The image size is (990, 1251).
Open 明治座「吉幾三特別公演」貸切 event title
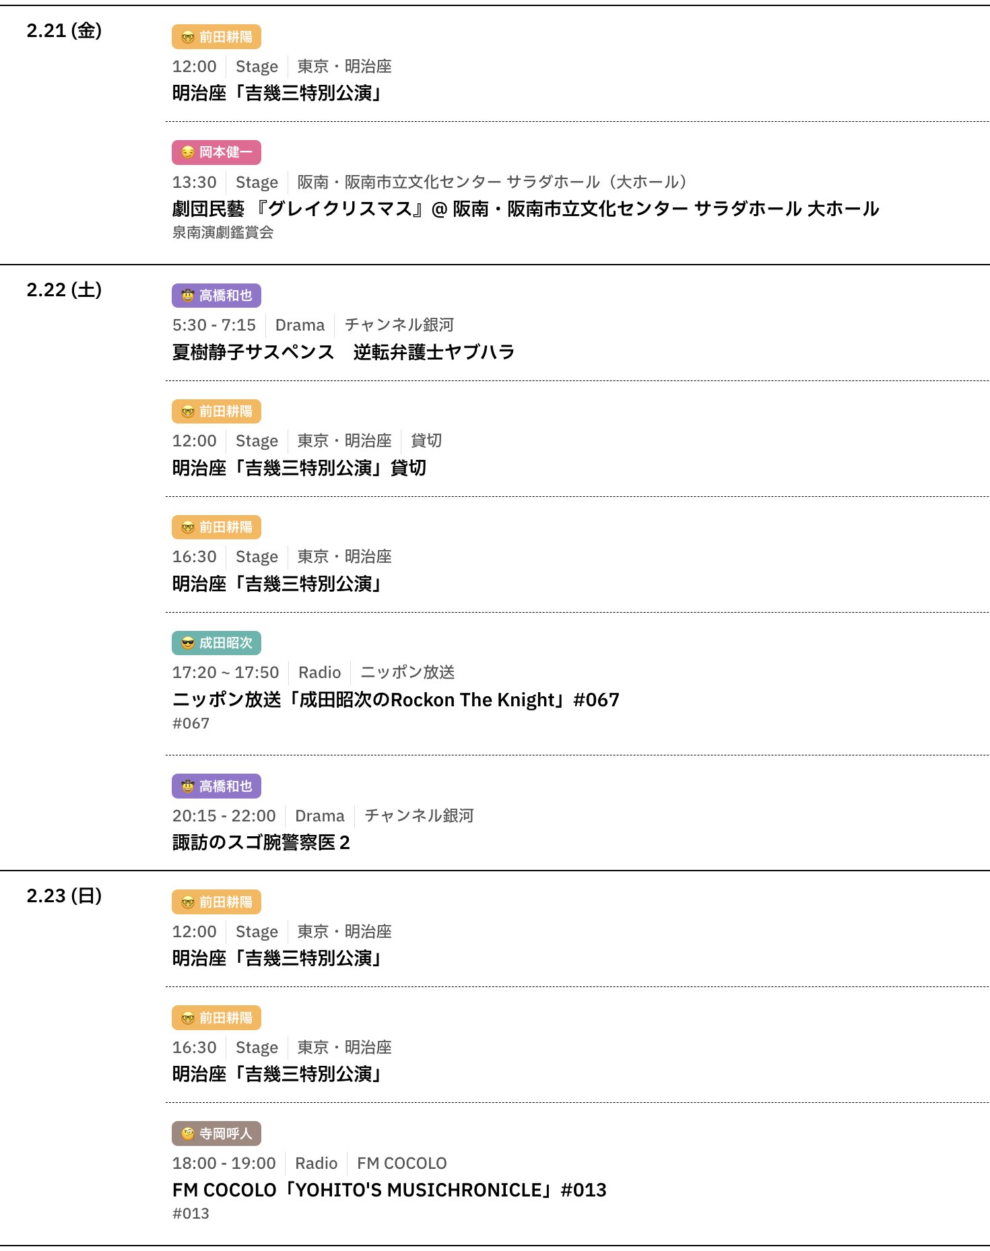[x=299, y=468]
